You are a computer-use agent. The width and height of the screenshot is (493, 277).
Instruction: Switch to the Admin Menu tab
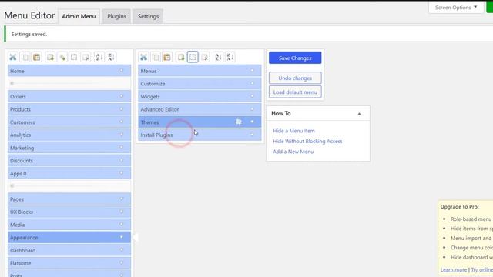pyautogui.click(x=79, y=16)
